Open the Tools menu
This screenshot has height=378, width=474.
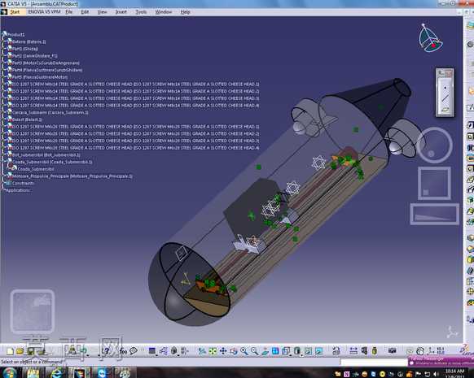pyautogui.click(x=141, y=11)
